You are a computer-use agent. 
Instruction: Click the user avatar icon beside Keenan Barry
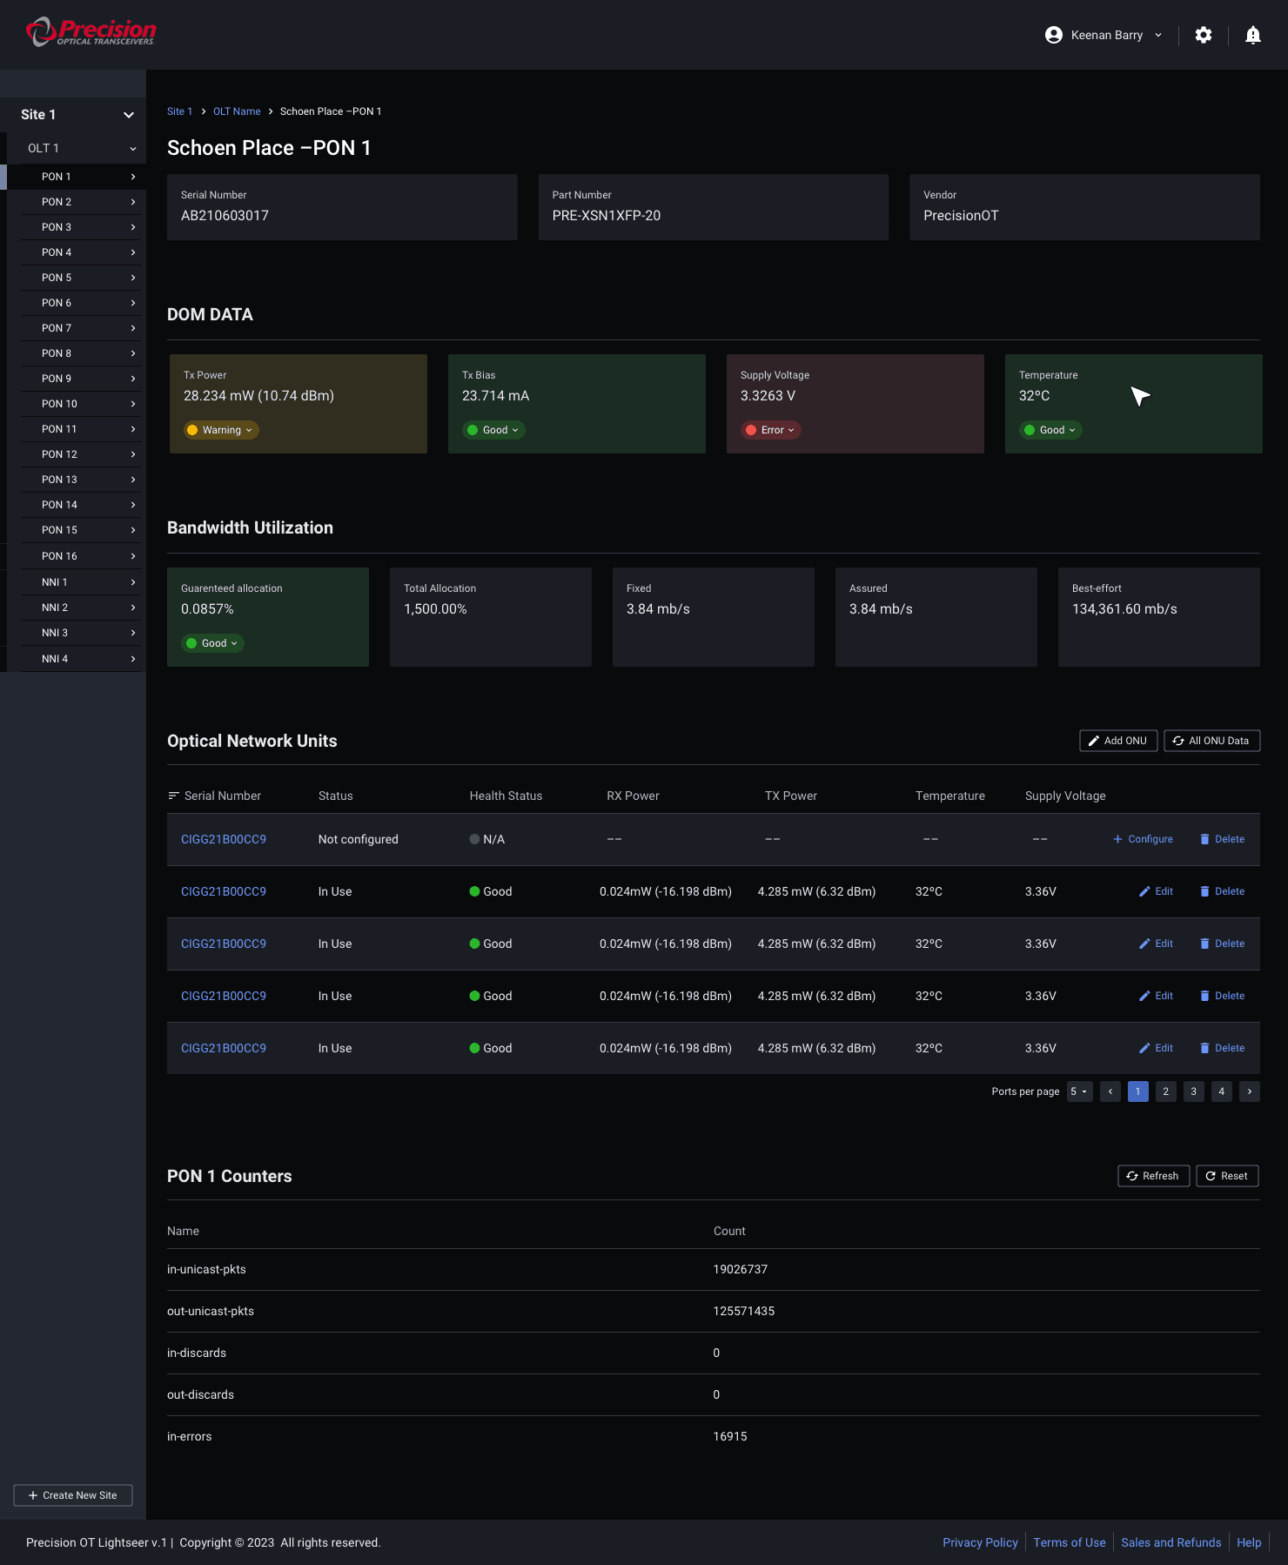1053,35
